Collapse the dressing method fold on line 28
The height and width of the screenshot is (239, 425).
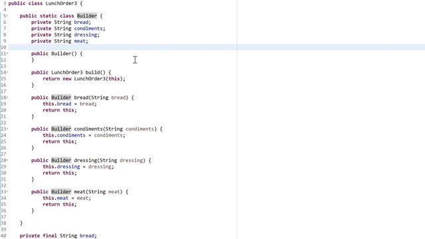7,161
